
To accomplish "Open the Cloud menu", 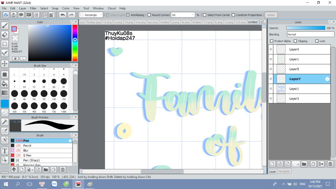I will pyautogui.click(x=112, y=8).
